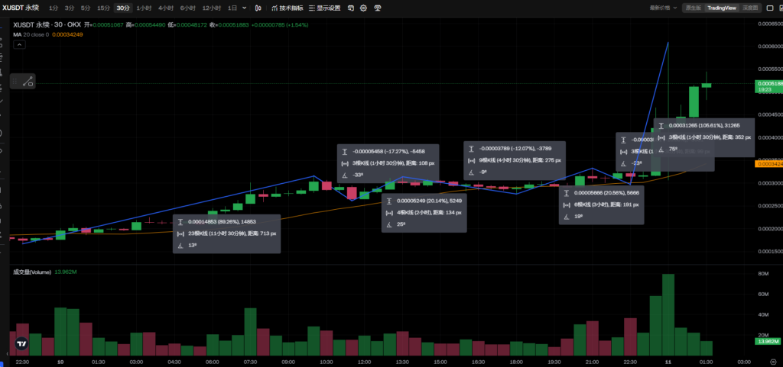Switch chart mode to 深度图
783x367 pixels.
coord(750,8)
